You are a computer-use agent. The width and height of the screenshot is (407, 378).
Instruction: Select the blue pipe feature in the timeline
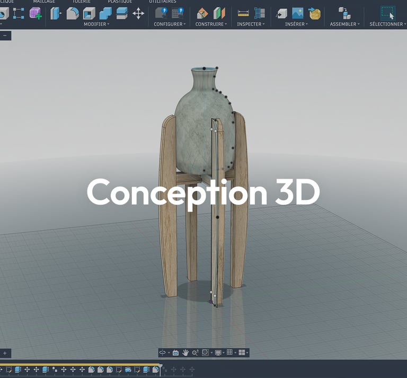tap(128, 370)
